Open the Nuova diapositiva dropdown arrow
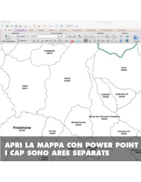Screen dimensions: 141x182 (x=11, y=37)
